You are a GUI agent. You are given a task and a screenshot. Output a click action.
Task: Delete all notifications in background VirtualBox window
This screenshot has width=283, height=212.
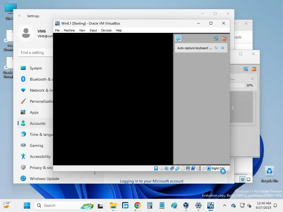click(x=254, y=69)
